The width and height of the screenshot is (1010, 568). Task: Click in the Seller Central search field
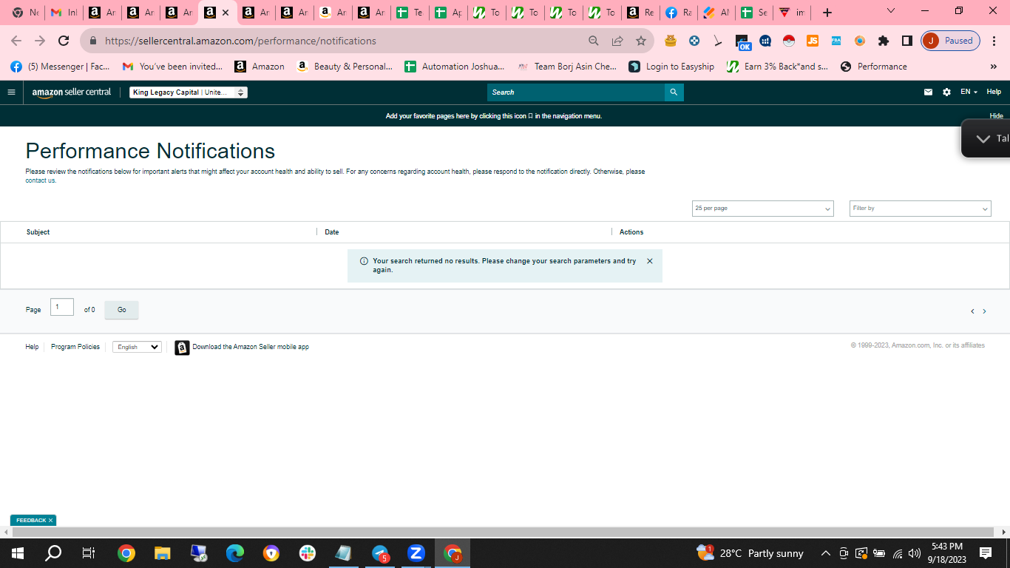[576, 92]
